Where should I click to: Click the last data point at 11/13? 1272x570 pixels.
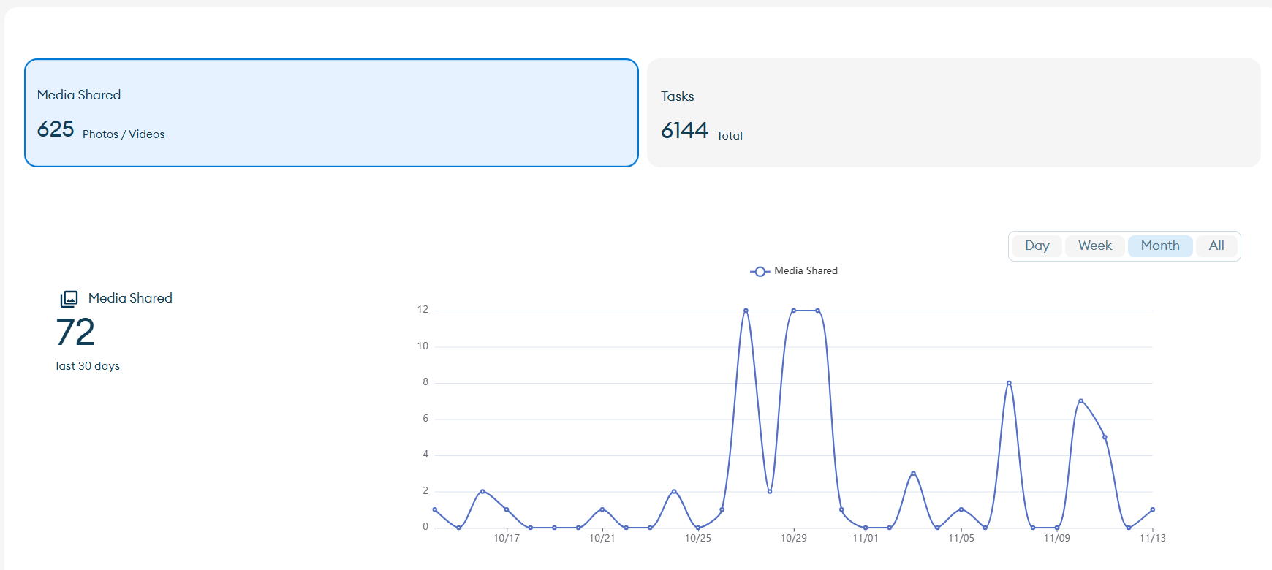click(1152, 509)
